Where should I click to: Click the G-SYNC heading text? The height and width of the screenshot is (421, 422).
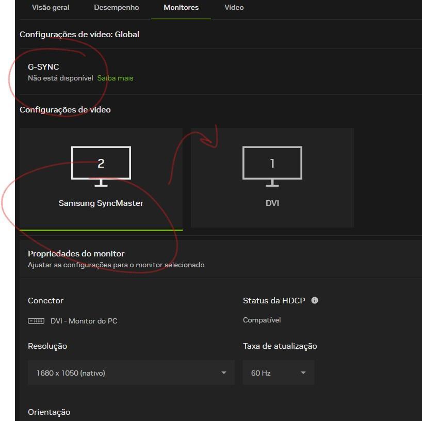(x=43, y=67)
